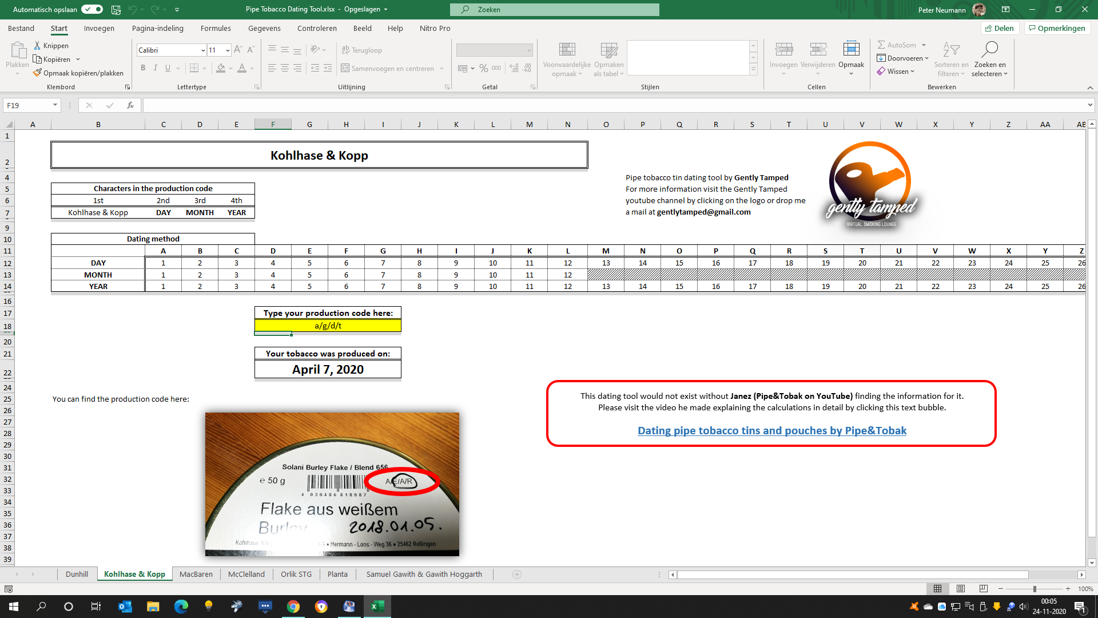
Task: Open Dating pipe tobacco tins link
Action: tap(771, 431)
